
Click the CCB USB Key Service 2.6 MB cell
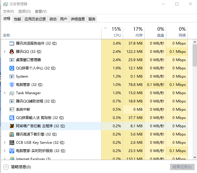coord(134,143)
